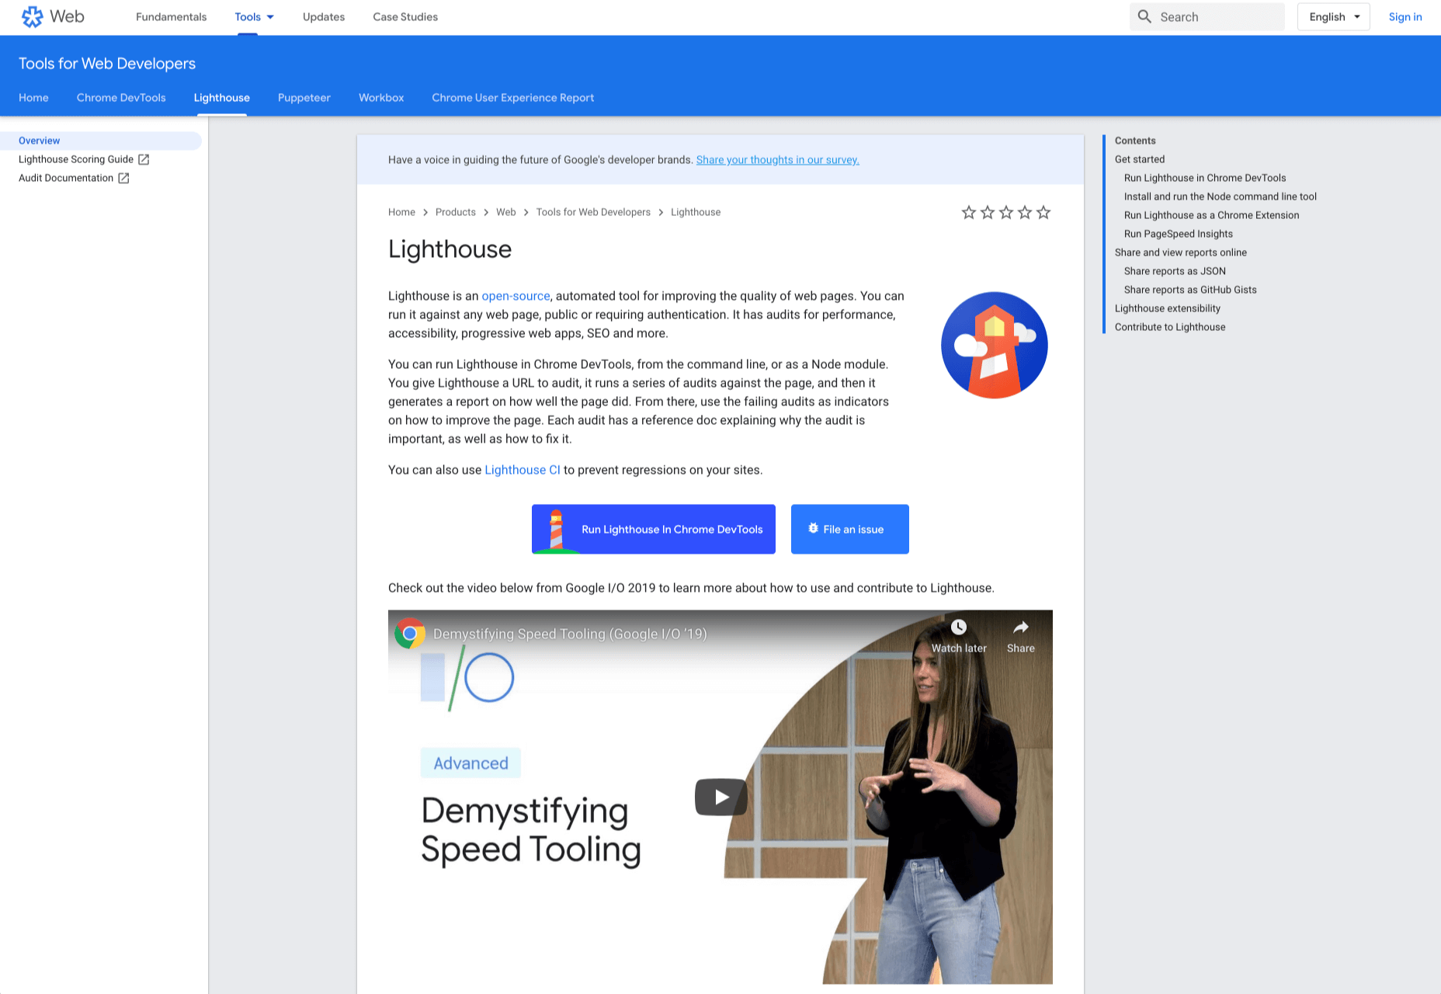The height and width of the screenshot is (994, 1441).
Task: Open Lighthouse Scoring Guide in sidebar
Action: coord(76,159)
